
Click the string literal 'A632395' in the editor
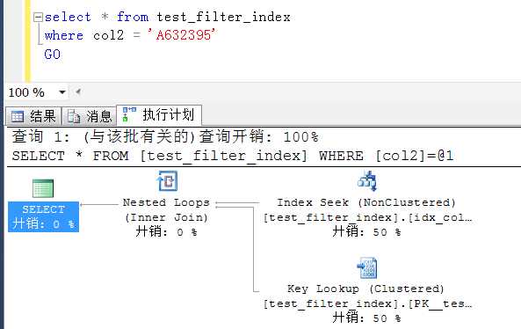[x=182, y=34]
